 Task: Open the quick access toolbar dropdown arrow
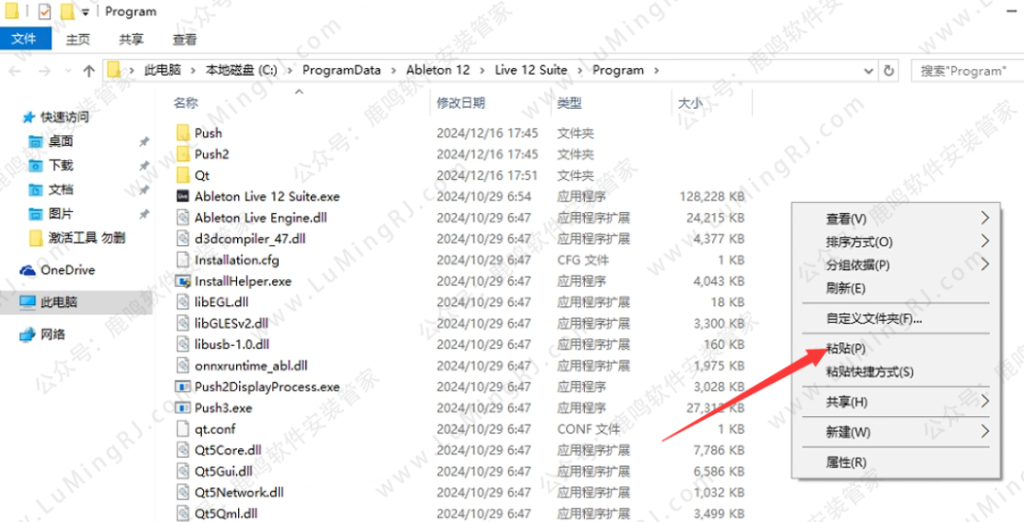pyautogui.click(x=85, y=12)
